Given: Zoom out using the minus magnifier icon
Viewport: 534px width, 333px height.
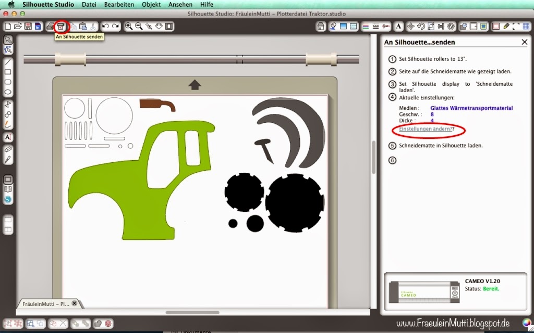Looking at the screenshot, I should [x=139, y=26].
